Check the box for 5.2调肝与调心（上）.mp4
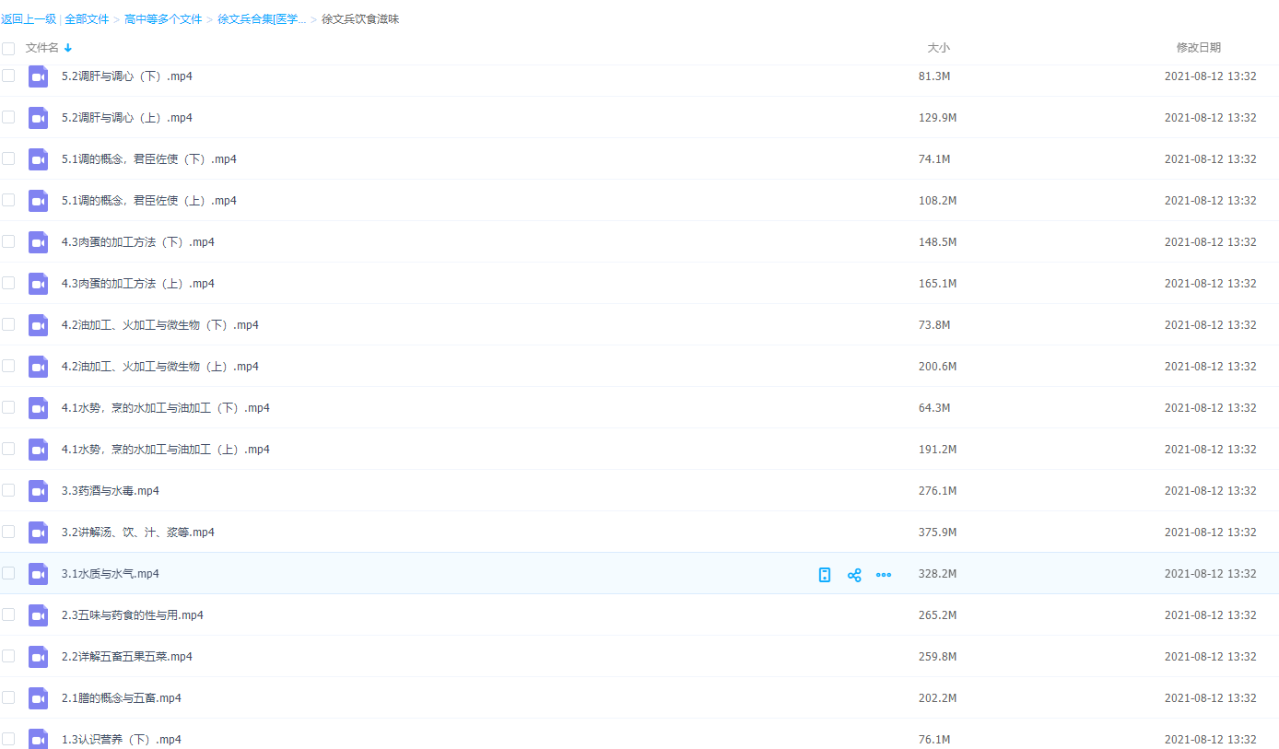The image size is (1279, 749). pos(8,117)
